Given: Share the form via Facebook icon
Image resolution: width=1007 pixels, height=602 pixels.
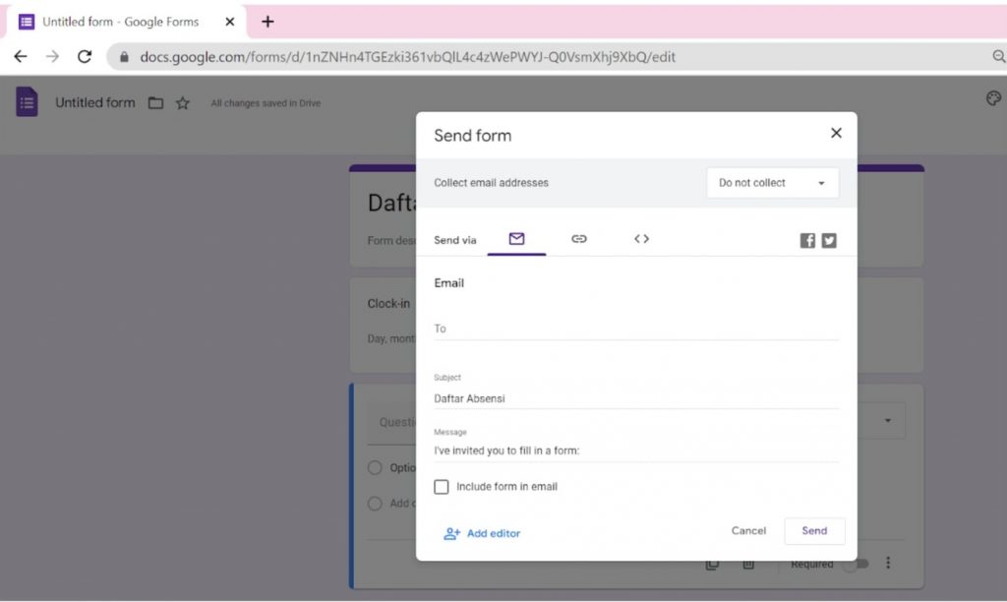Looking at the screenshot, I should click(806, 240).
